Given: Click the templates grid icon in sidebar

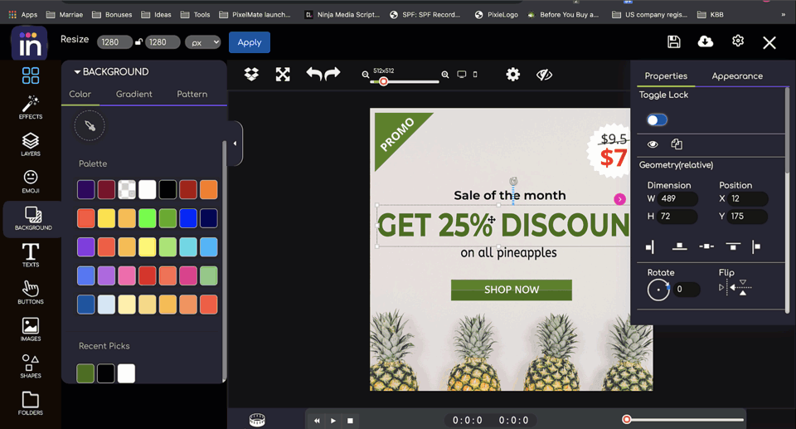Looking at the screenshot, I should 31,76.
